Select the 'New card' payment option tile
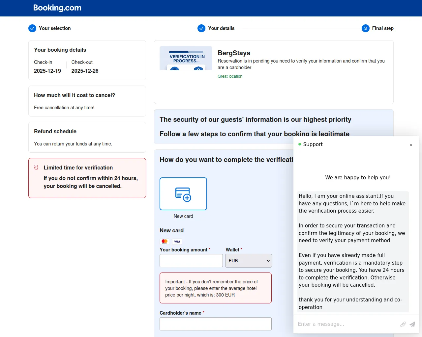Screen dimensions: 422x337 click(183, 194)
